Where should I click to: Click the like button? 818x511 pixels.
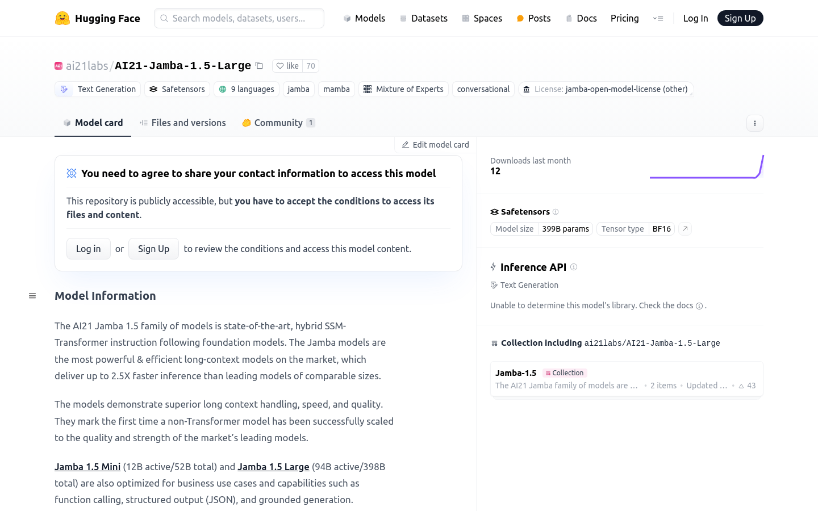287,66
